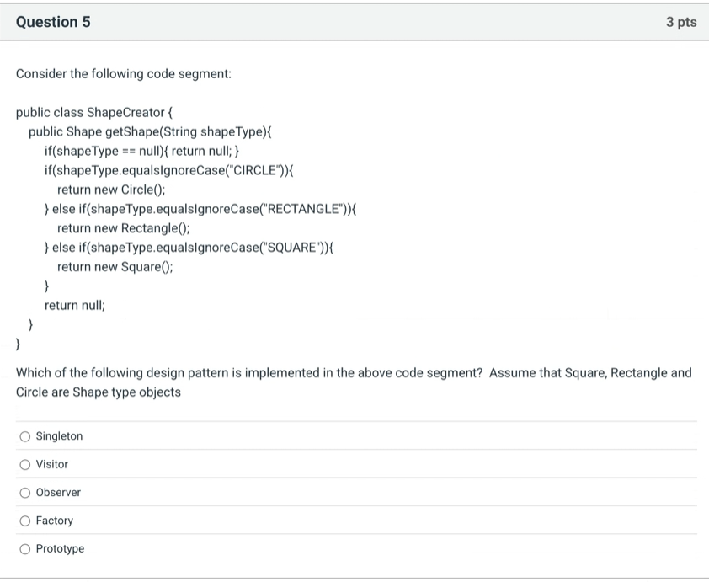Viewport: 709px width, 582px height.
Task: Click the getShape method signature line
Action: (x=151, y=131)
